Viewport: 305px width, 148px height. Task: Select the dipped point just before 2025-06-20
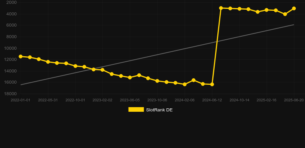[285, 14]
